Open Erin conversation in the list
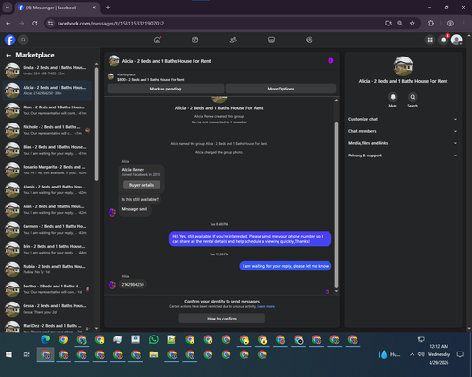This screenshot has height=377, width=472. (x=47, y=250)
